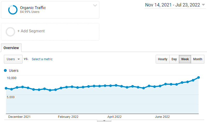Switch to the Overview tab
This screenshot has height=122, width=207.
tap(11, 48)
